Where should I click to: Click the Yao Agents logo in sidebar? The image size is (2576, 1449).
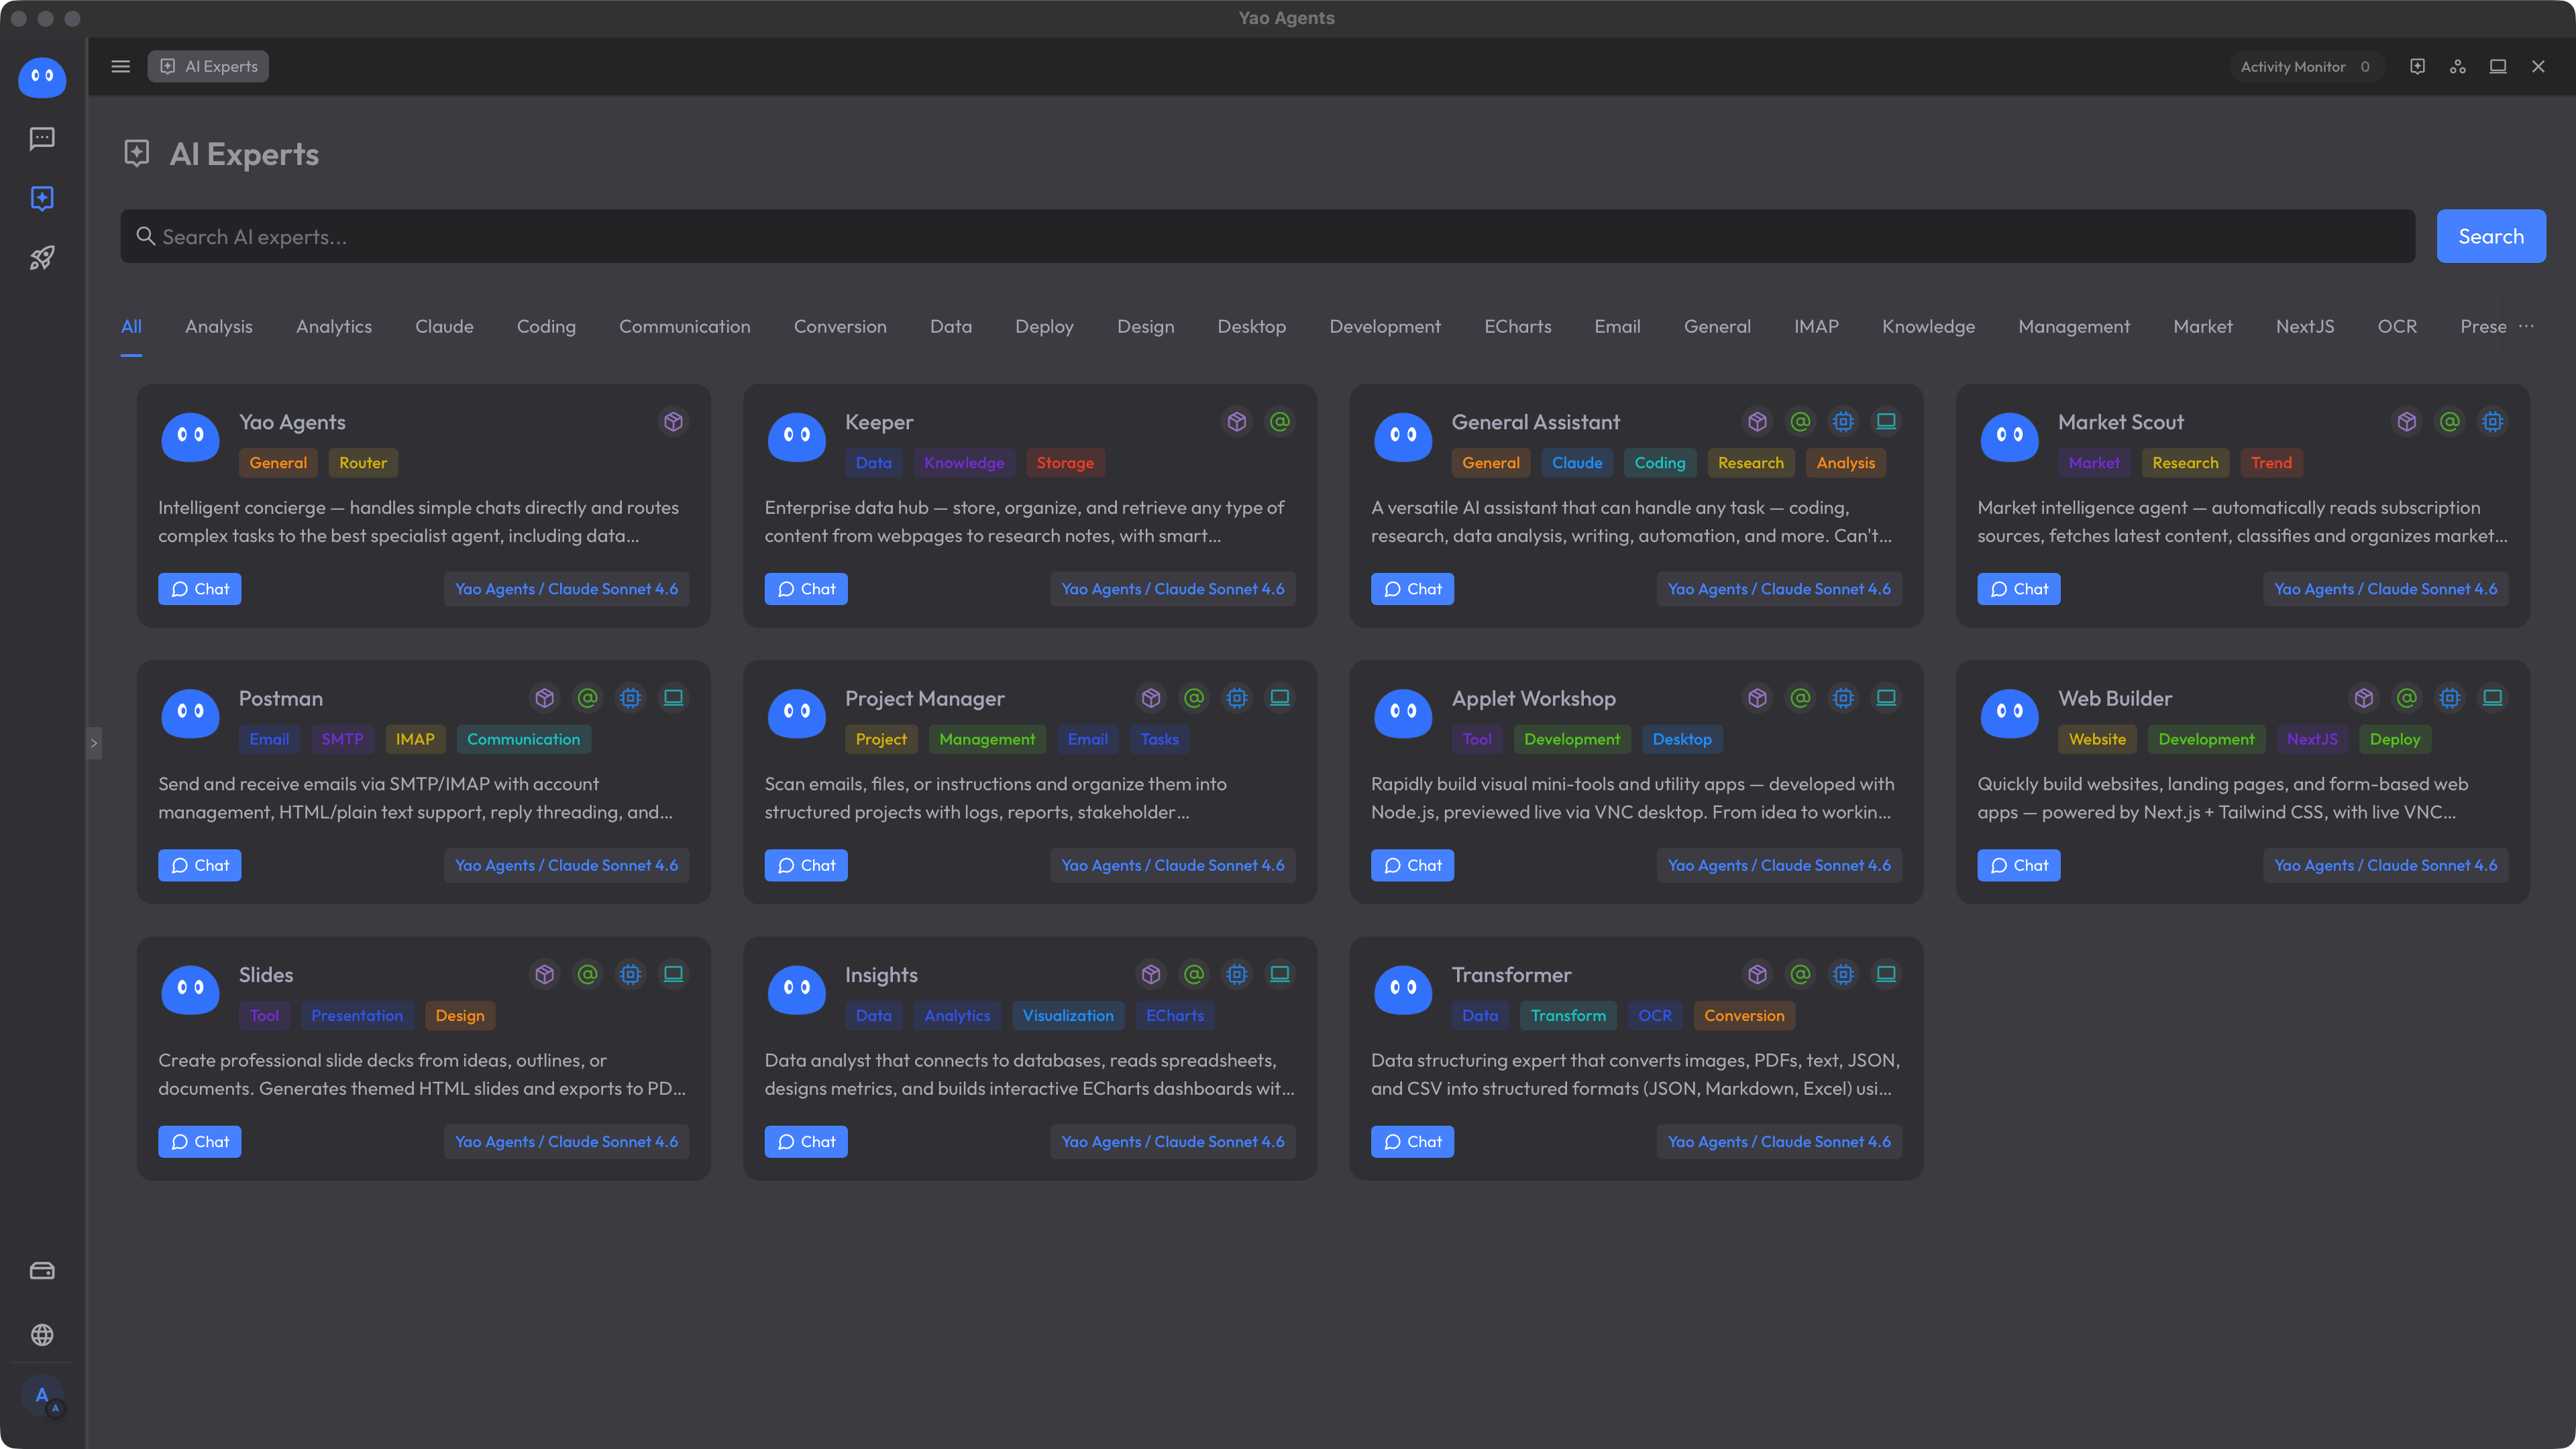42,77
